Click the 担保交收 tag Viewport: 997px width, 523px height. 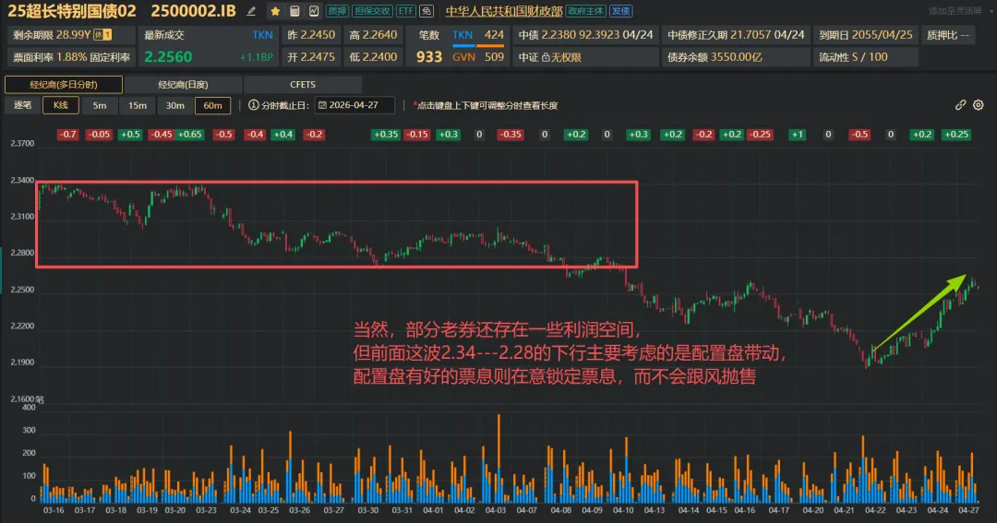click(x=373, y=11)
